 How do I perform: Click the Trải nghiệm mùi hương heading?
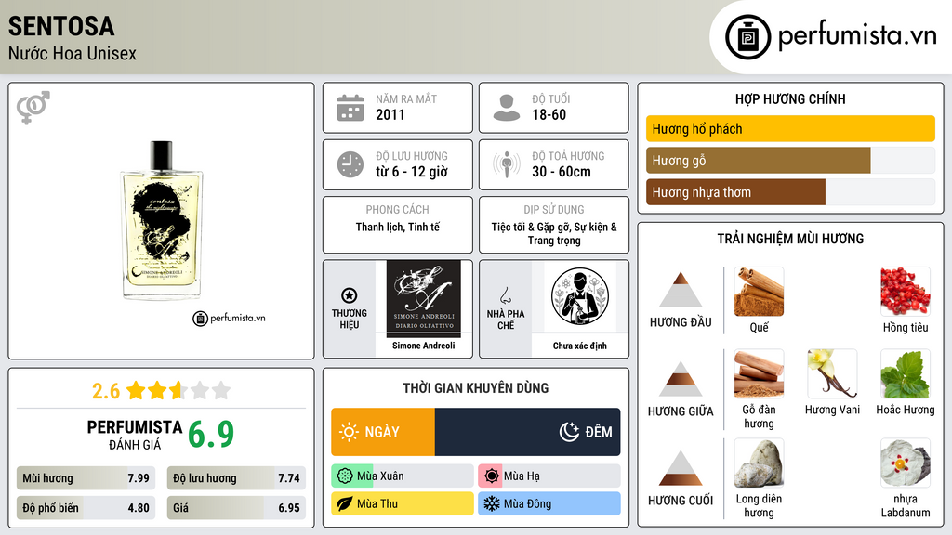coord(790,239)
